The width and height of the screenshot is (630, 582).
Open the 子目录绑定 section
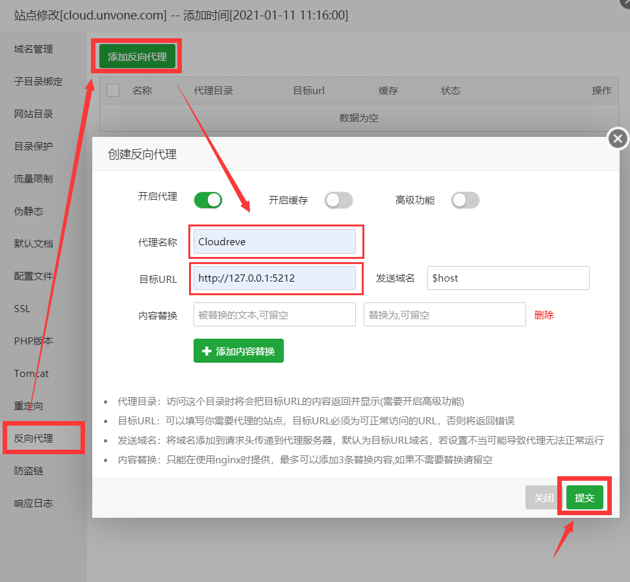point(37,81)
